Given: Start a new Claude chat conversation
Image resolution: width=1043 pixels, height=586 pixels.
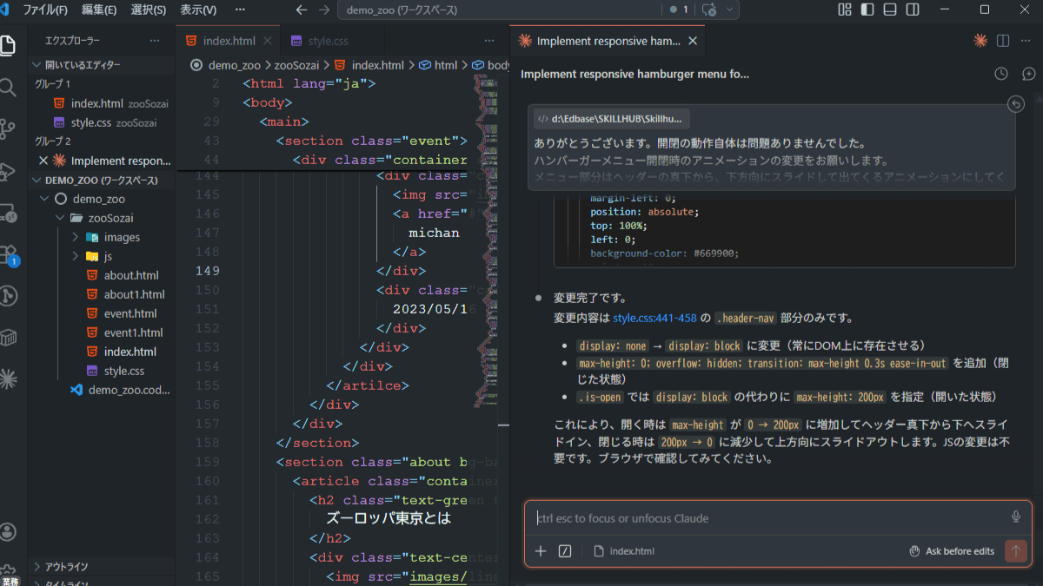Looking at the screenshot, I should point(1029,75).
